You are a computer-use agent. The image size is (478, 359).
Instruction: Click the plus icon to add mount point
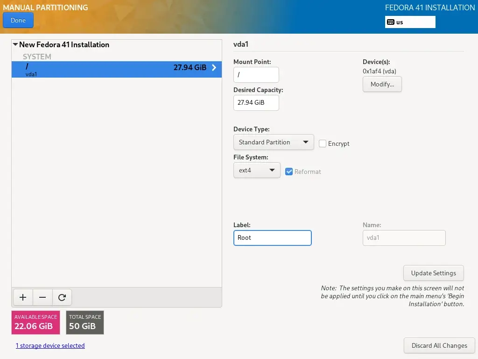point(23,297)
